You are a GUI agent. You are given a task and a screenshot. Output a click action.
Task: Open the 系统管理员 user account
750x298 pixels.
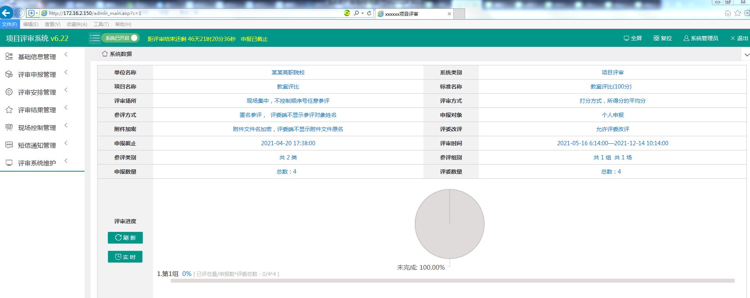click(x=701, y=38)
